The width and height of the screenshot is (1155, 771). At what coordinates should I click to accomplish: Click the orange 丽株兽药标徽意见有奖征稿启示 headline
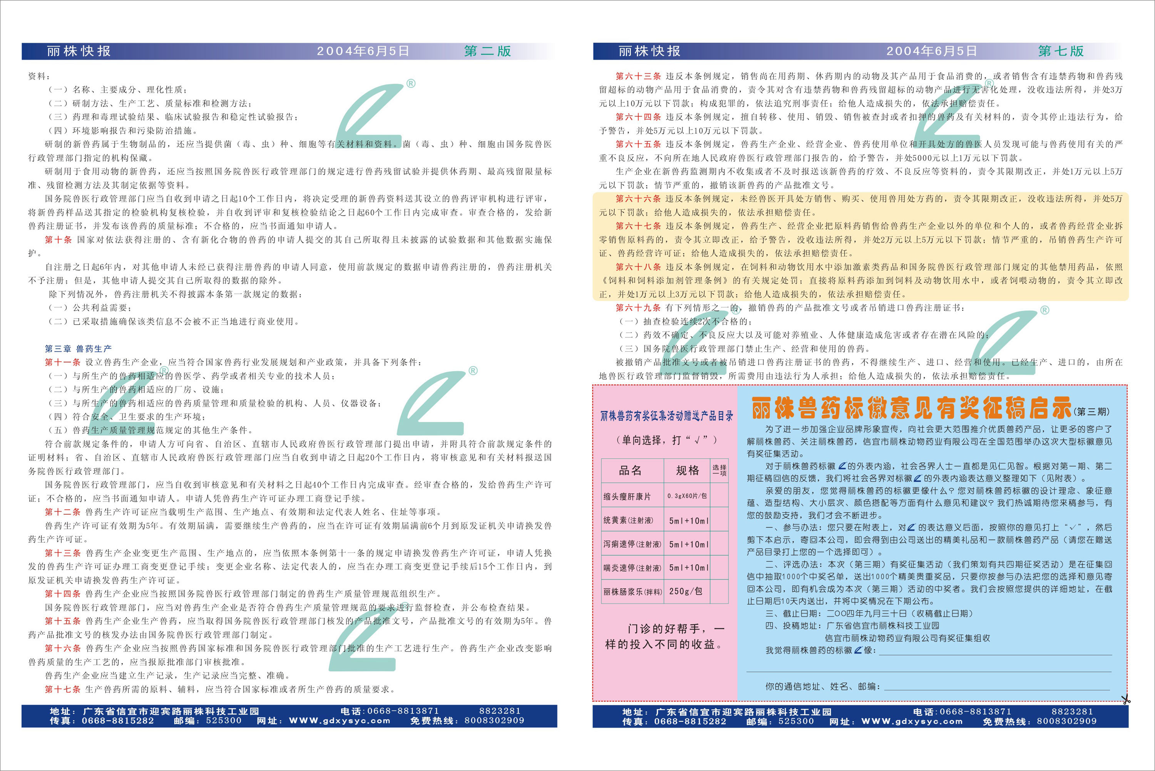pos(911,408)
